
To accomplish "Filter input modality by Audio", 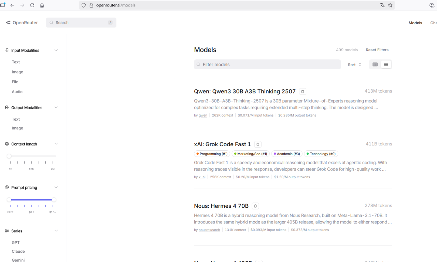I will point(17,92).
